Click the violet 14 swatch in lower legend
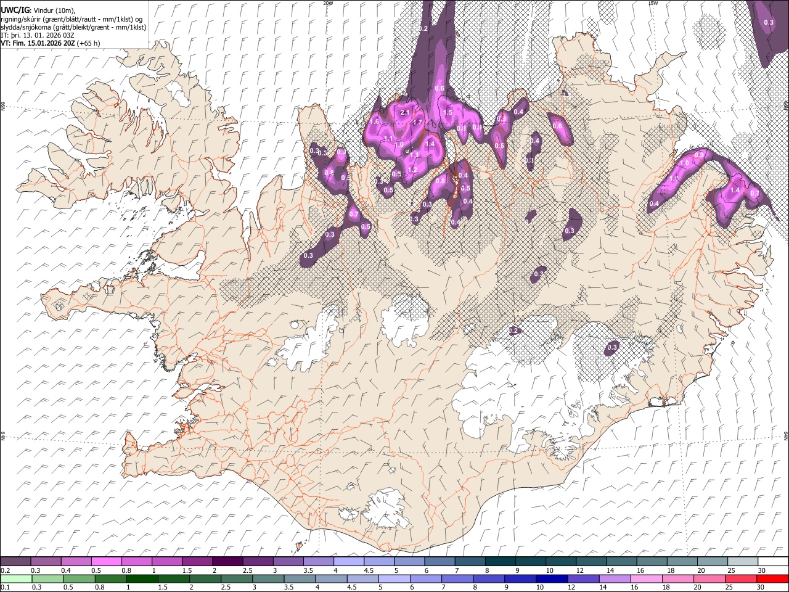The image size is (789, 592). pyautogui.click(x=615, y=578)
